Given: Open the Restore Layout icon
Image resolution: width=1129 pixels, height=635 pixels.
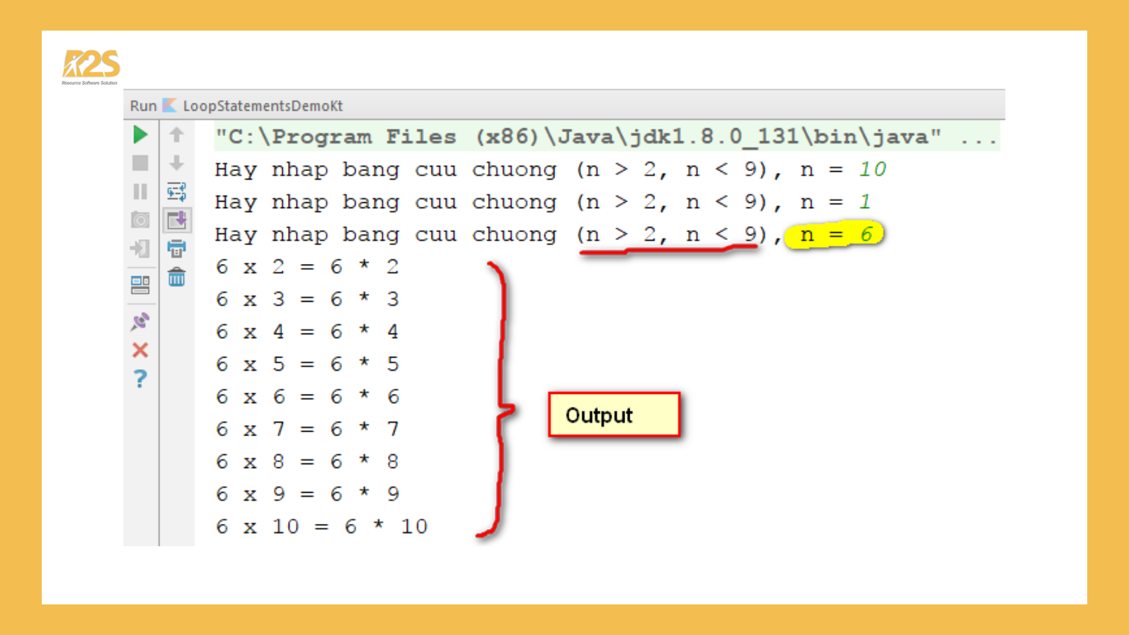Looking at the screenshot, I should (x=140, y=285).
